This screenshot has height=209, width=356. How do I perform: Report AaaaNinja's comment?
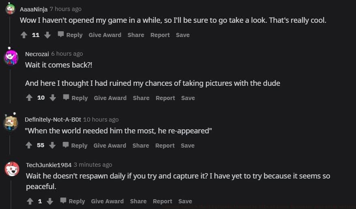pos(160,35)
